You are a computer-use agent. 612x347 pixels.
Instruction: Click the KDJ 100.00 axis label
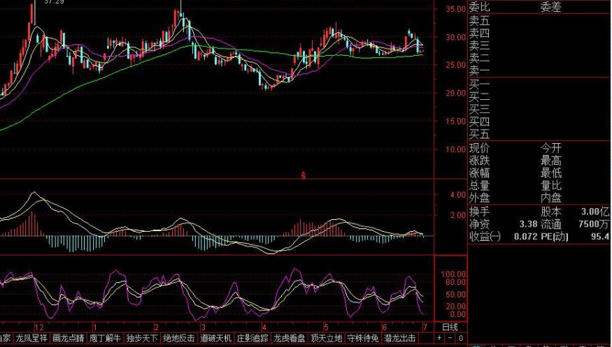point(453,274)
